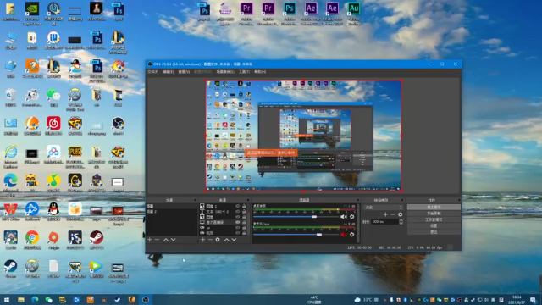Image resolution: width=542 pixels, height=305 pixels.
Task: Open WPS Office desktop shortcut
Action: point(11,212)
